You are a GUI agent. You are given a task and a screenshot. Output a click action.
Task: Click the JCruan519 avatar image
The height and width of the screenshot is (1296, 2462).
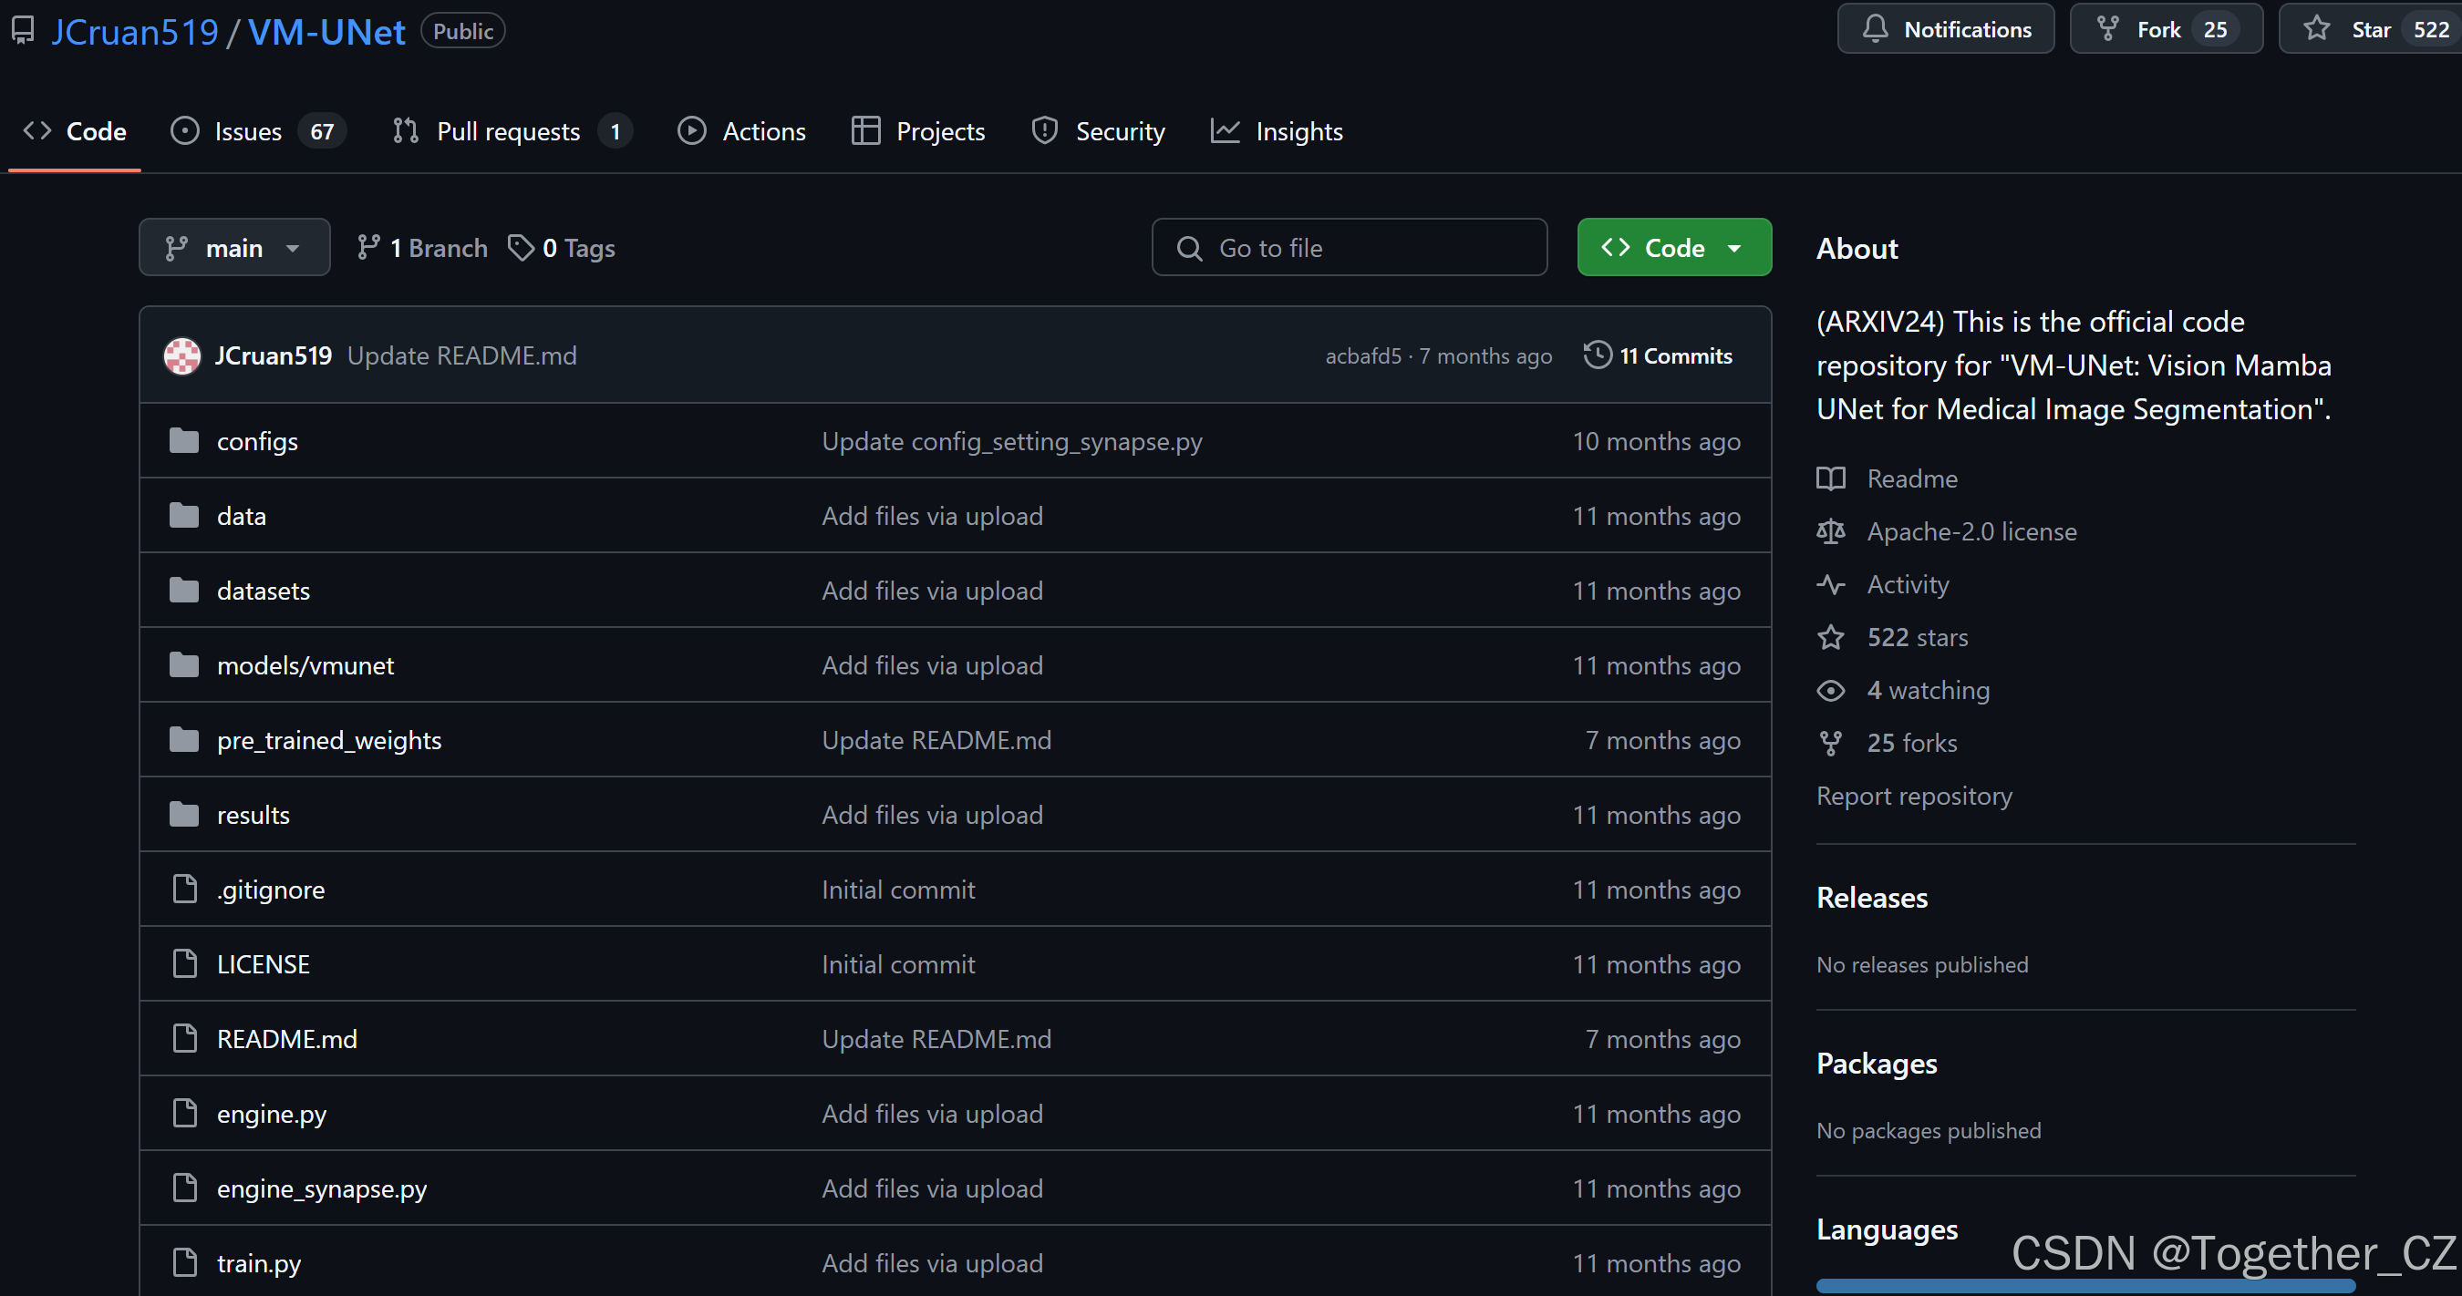(182, 356)
